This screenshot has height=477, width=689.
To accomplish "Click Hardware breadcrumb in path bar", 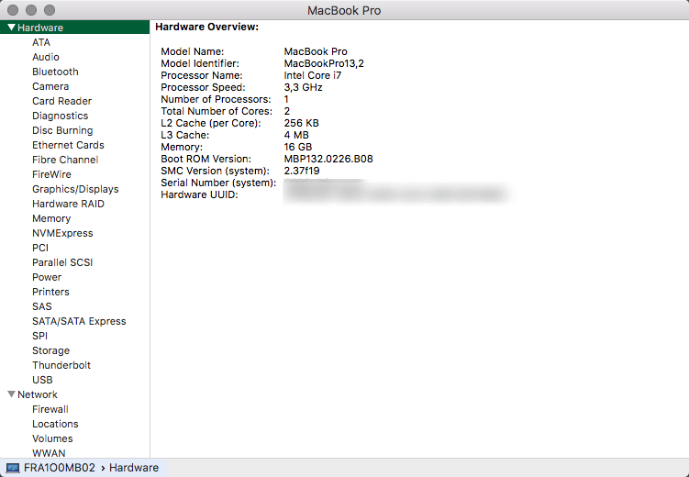I will tap(134, 468).
